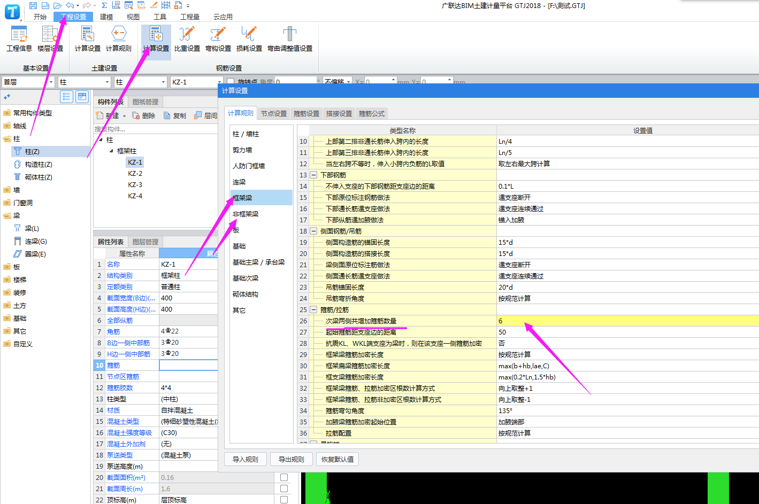This screenshot has width=759, height=504.
Task: Toggle the 旋转点 checkbox
Action: click(x=231, y=82)
